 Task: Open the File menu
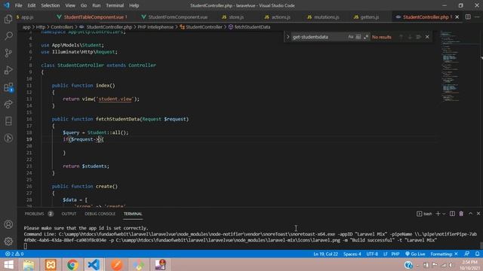(x=18, y=5)
